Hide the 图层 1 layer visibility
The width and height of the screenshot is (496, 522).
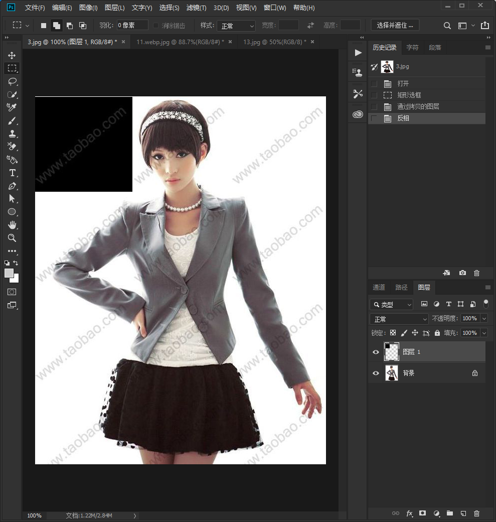coord(376,352)
